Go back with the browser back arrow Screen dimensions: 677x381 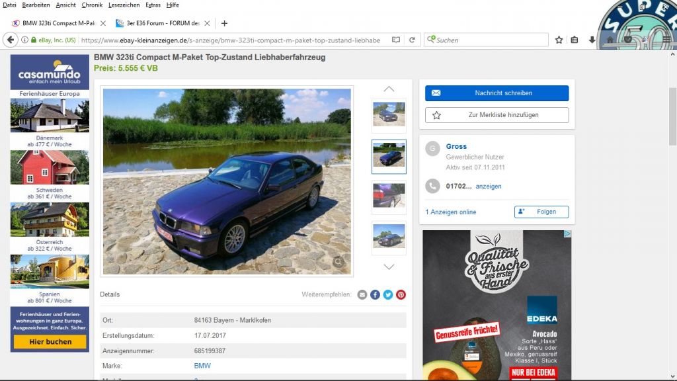[11, 40]
